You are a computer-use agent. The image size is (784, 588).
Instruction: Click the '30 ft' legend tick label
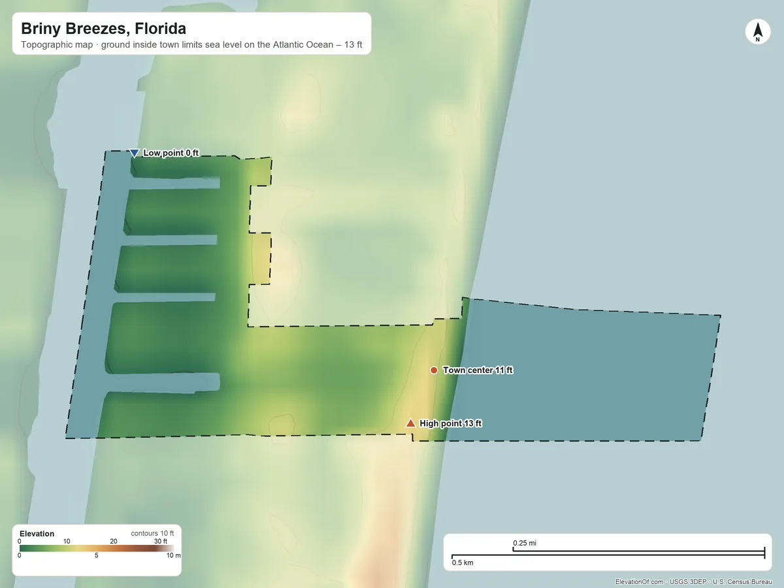click(x=161, y=541)
